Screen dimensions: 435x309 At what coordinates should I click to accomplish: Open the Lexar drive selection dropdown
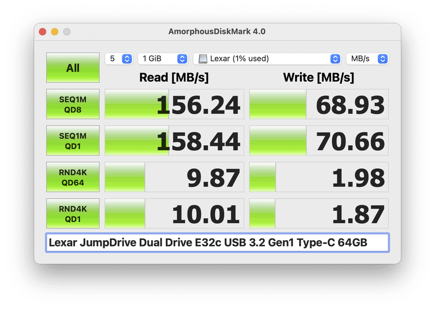pos(267,59)
